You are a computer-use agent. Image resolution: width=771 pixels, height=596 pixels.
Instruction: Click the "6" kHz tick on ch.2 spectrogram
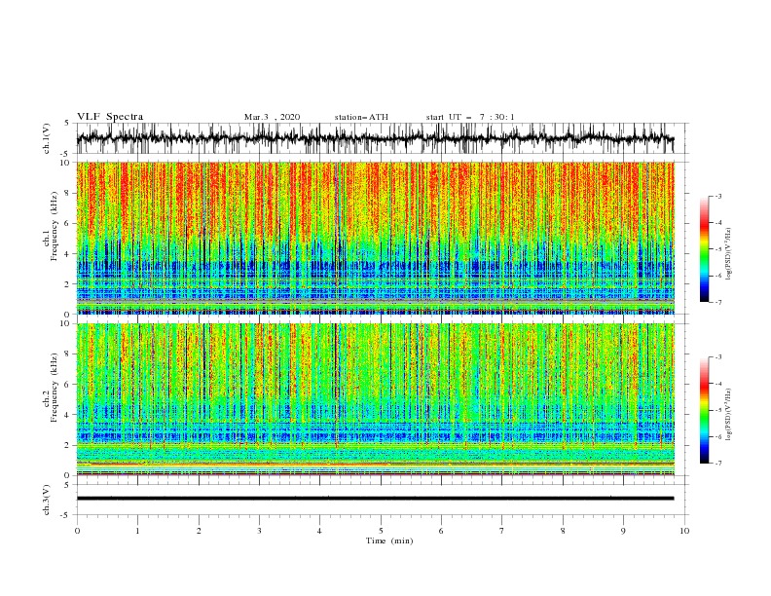coord(68,385)
